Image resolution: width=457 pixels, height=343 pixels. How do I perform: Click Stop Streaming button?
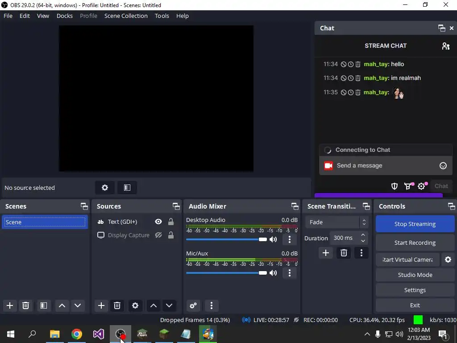(x=415, y=224)
